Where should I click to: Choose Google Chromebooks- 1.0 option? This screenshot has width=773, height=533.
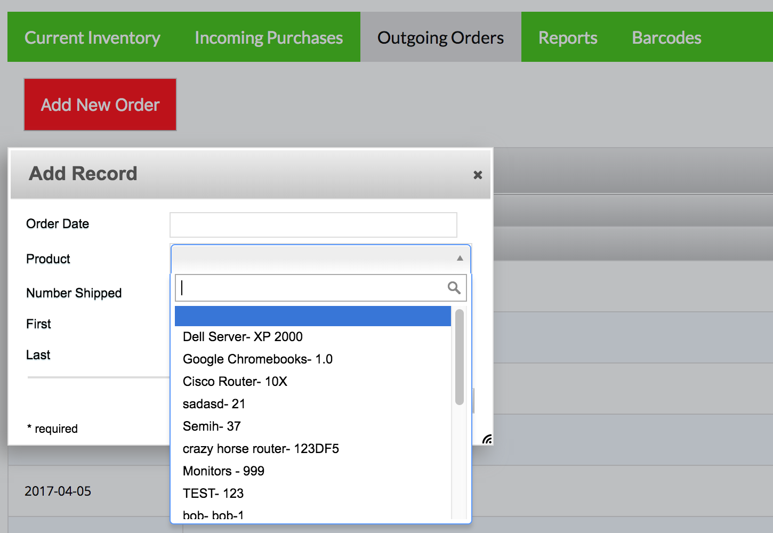coord(313,359)
